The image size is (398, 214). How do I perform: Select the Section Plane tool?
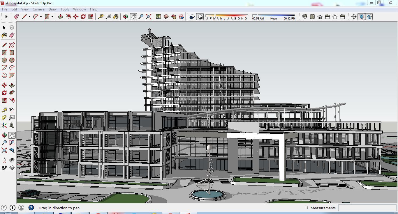354,17
